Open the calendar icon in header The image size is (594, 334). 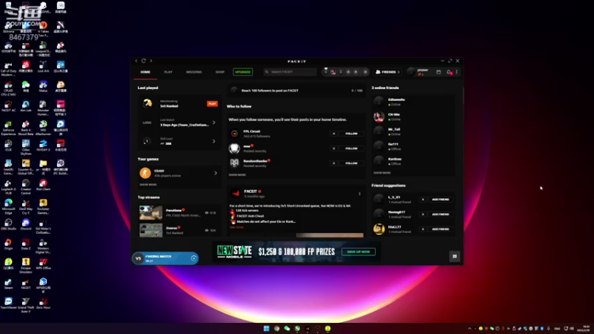point(439,72)
